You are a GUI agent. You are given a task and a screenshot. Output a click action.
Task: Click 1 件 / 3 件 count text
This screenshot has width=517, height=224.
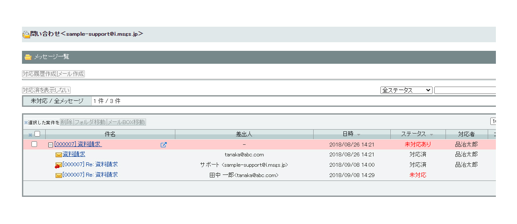[106, 101]
